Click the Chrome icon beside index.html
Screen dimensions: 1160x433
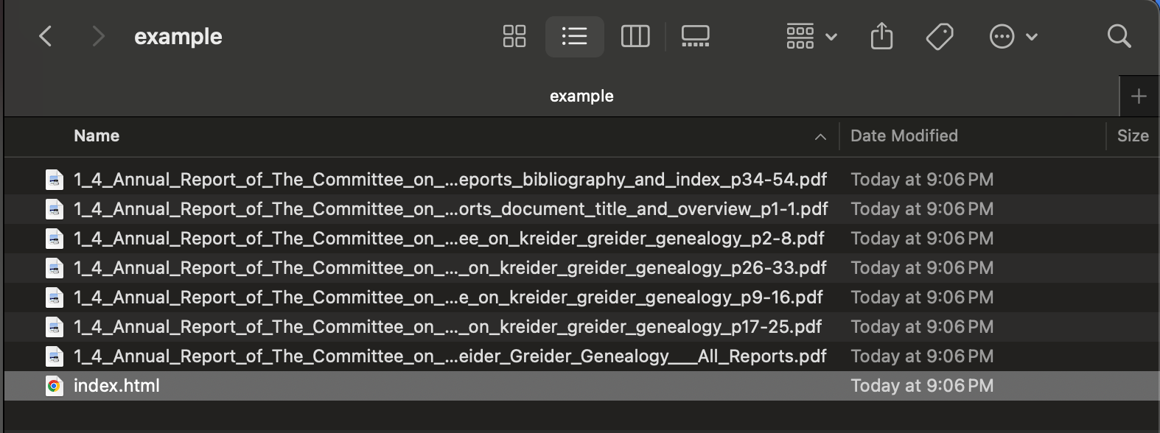(x=54, y=386)
